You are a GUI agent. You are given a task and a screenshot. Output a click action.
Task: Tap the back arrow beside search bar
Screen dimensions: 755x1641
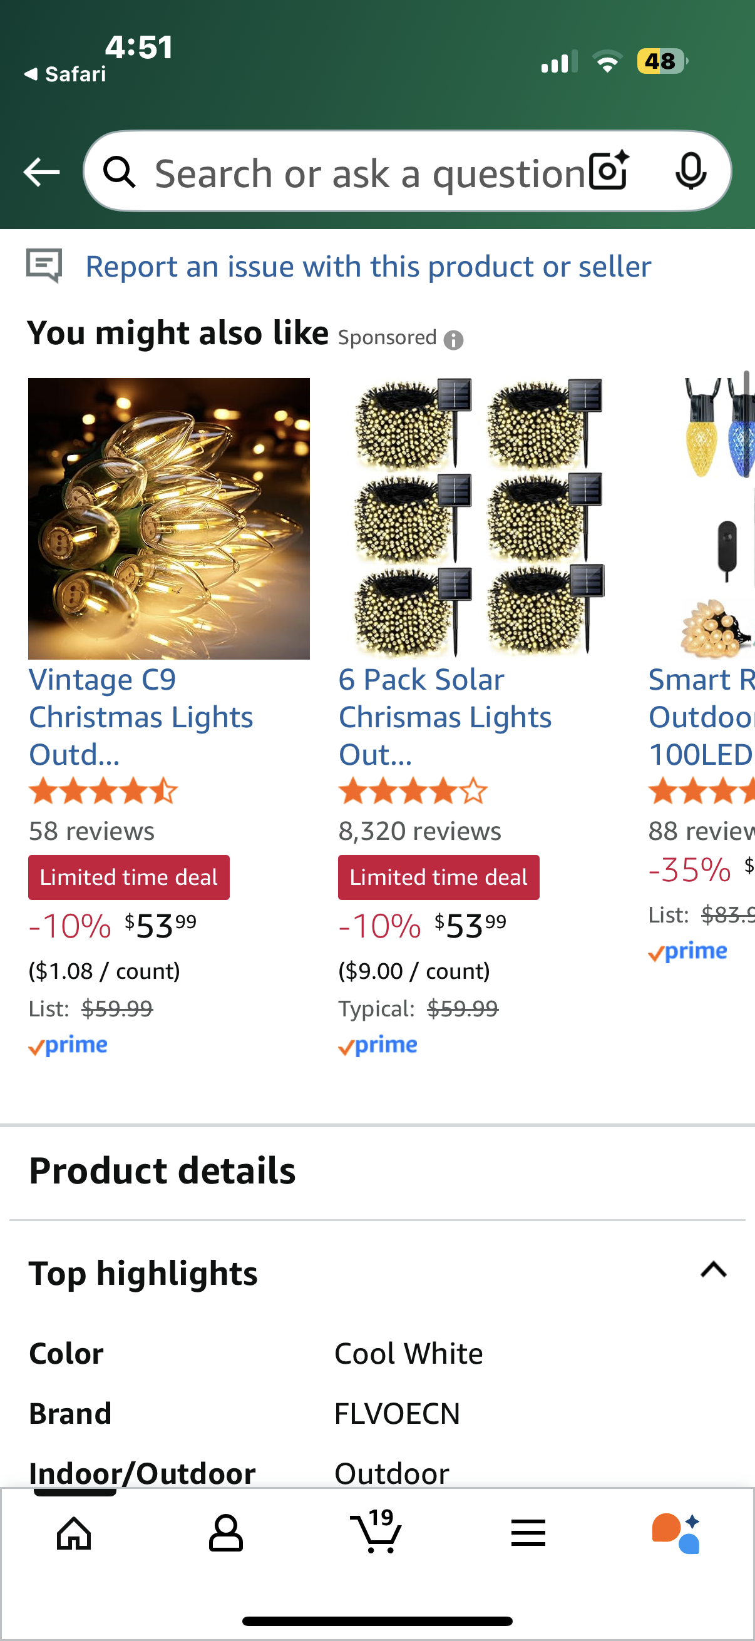41,172
